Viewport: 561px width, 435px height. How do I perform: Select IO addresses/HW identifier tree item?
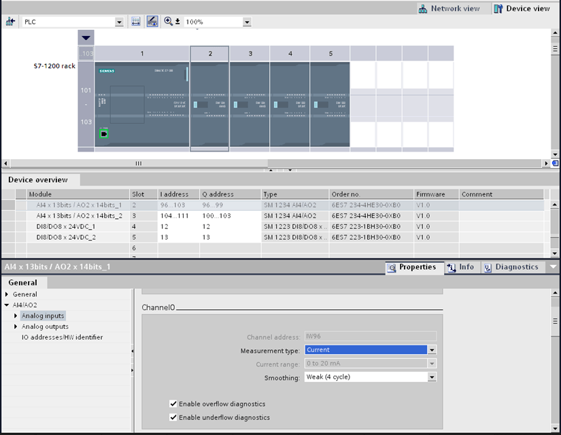[x=63, y=337]
